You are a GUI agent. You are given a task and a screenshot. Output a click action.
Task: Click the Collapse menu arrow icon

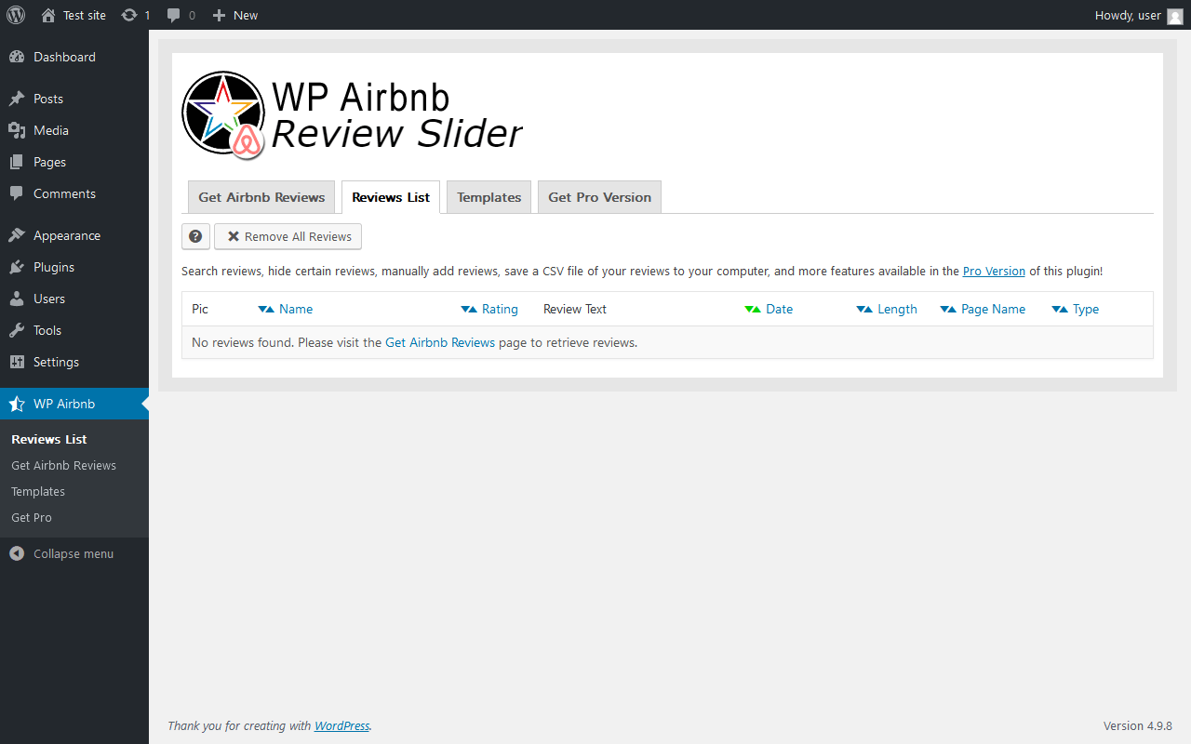click(17, 553)
